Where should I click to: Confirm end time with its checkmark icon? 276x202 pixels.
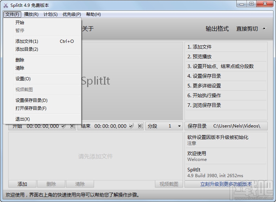click(x=131, y=126)
